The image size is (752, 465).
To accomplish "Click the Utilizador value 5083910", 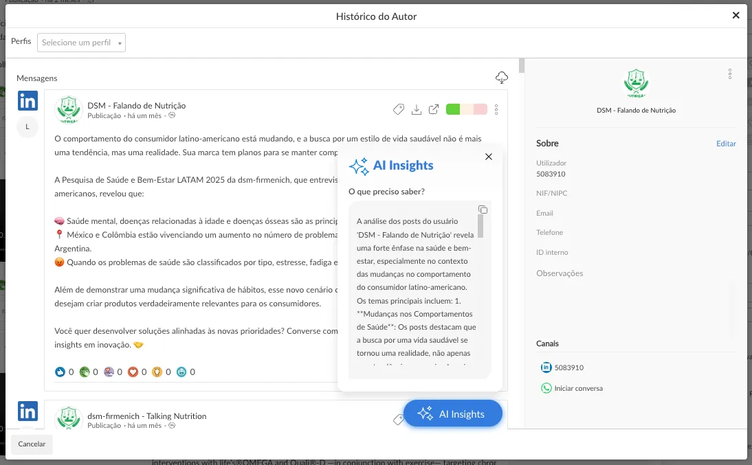I will 551,174.
